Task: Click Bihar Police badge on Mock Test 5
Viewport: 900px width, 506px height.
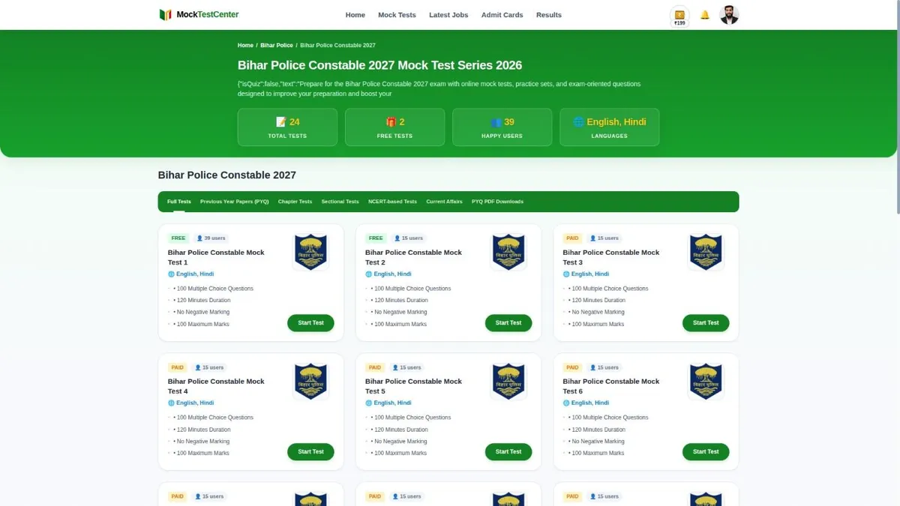Action: (508, 381)
